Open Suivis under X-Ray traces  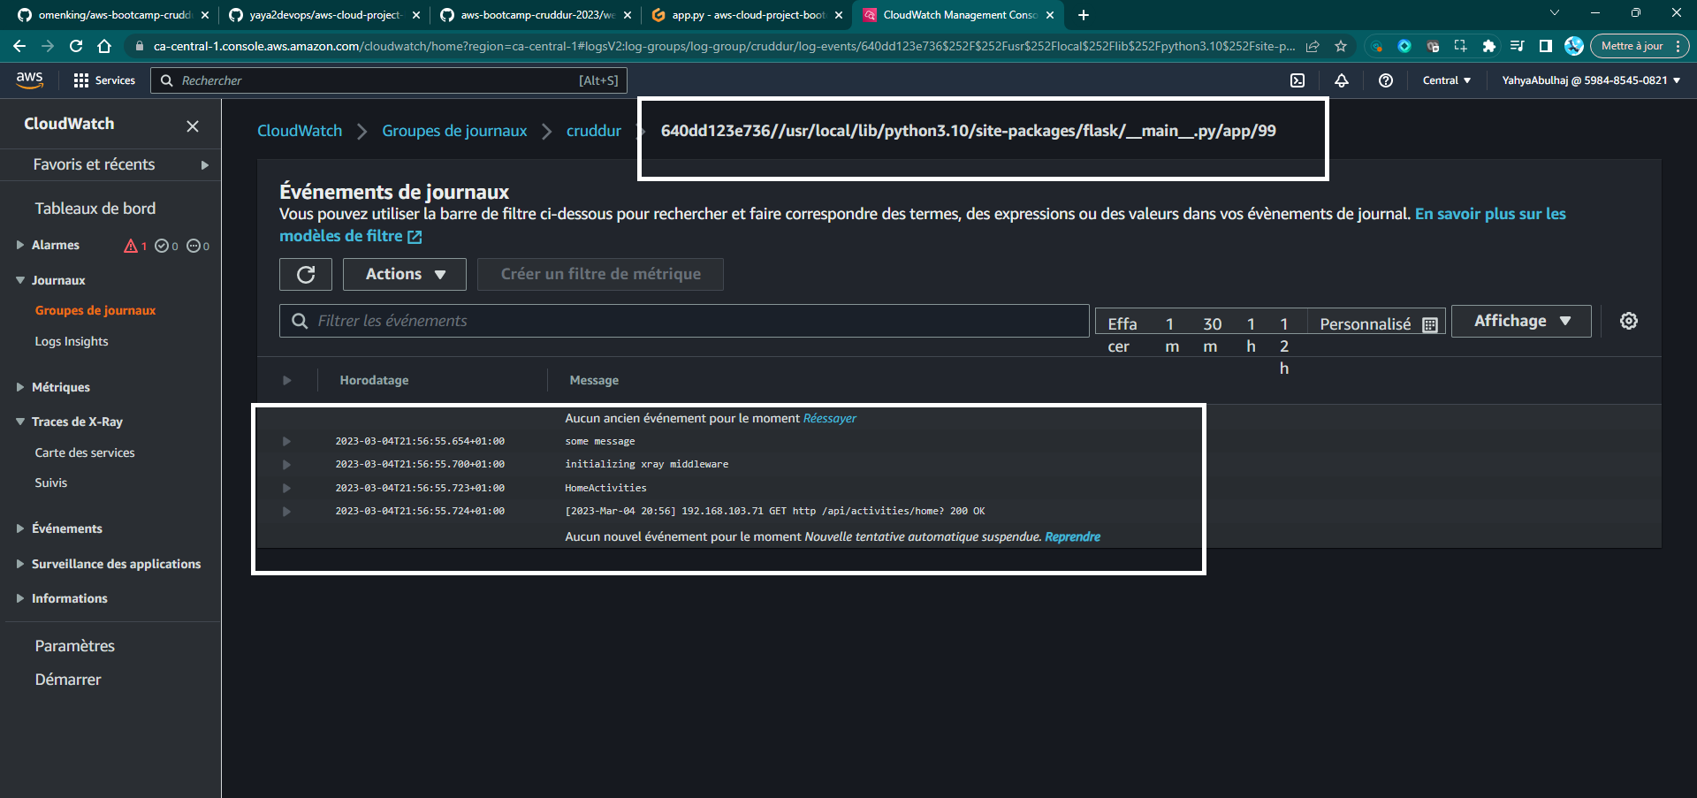point(51,483)
